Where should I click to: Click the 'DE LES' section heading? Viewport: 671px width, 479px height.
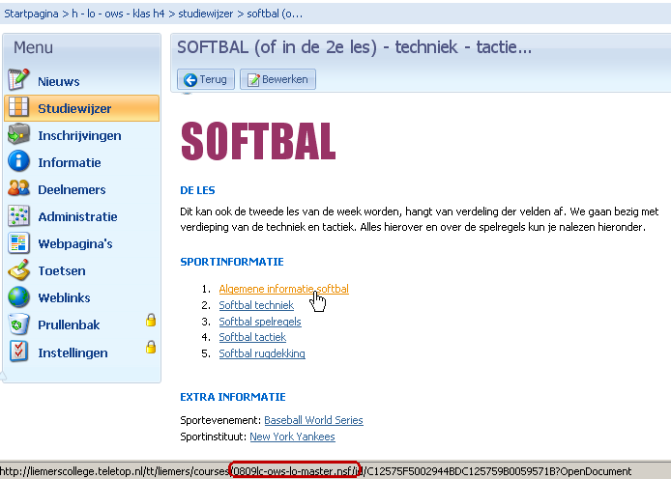pyautogui.click(x=197, y=190)
